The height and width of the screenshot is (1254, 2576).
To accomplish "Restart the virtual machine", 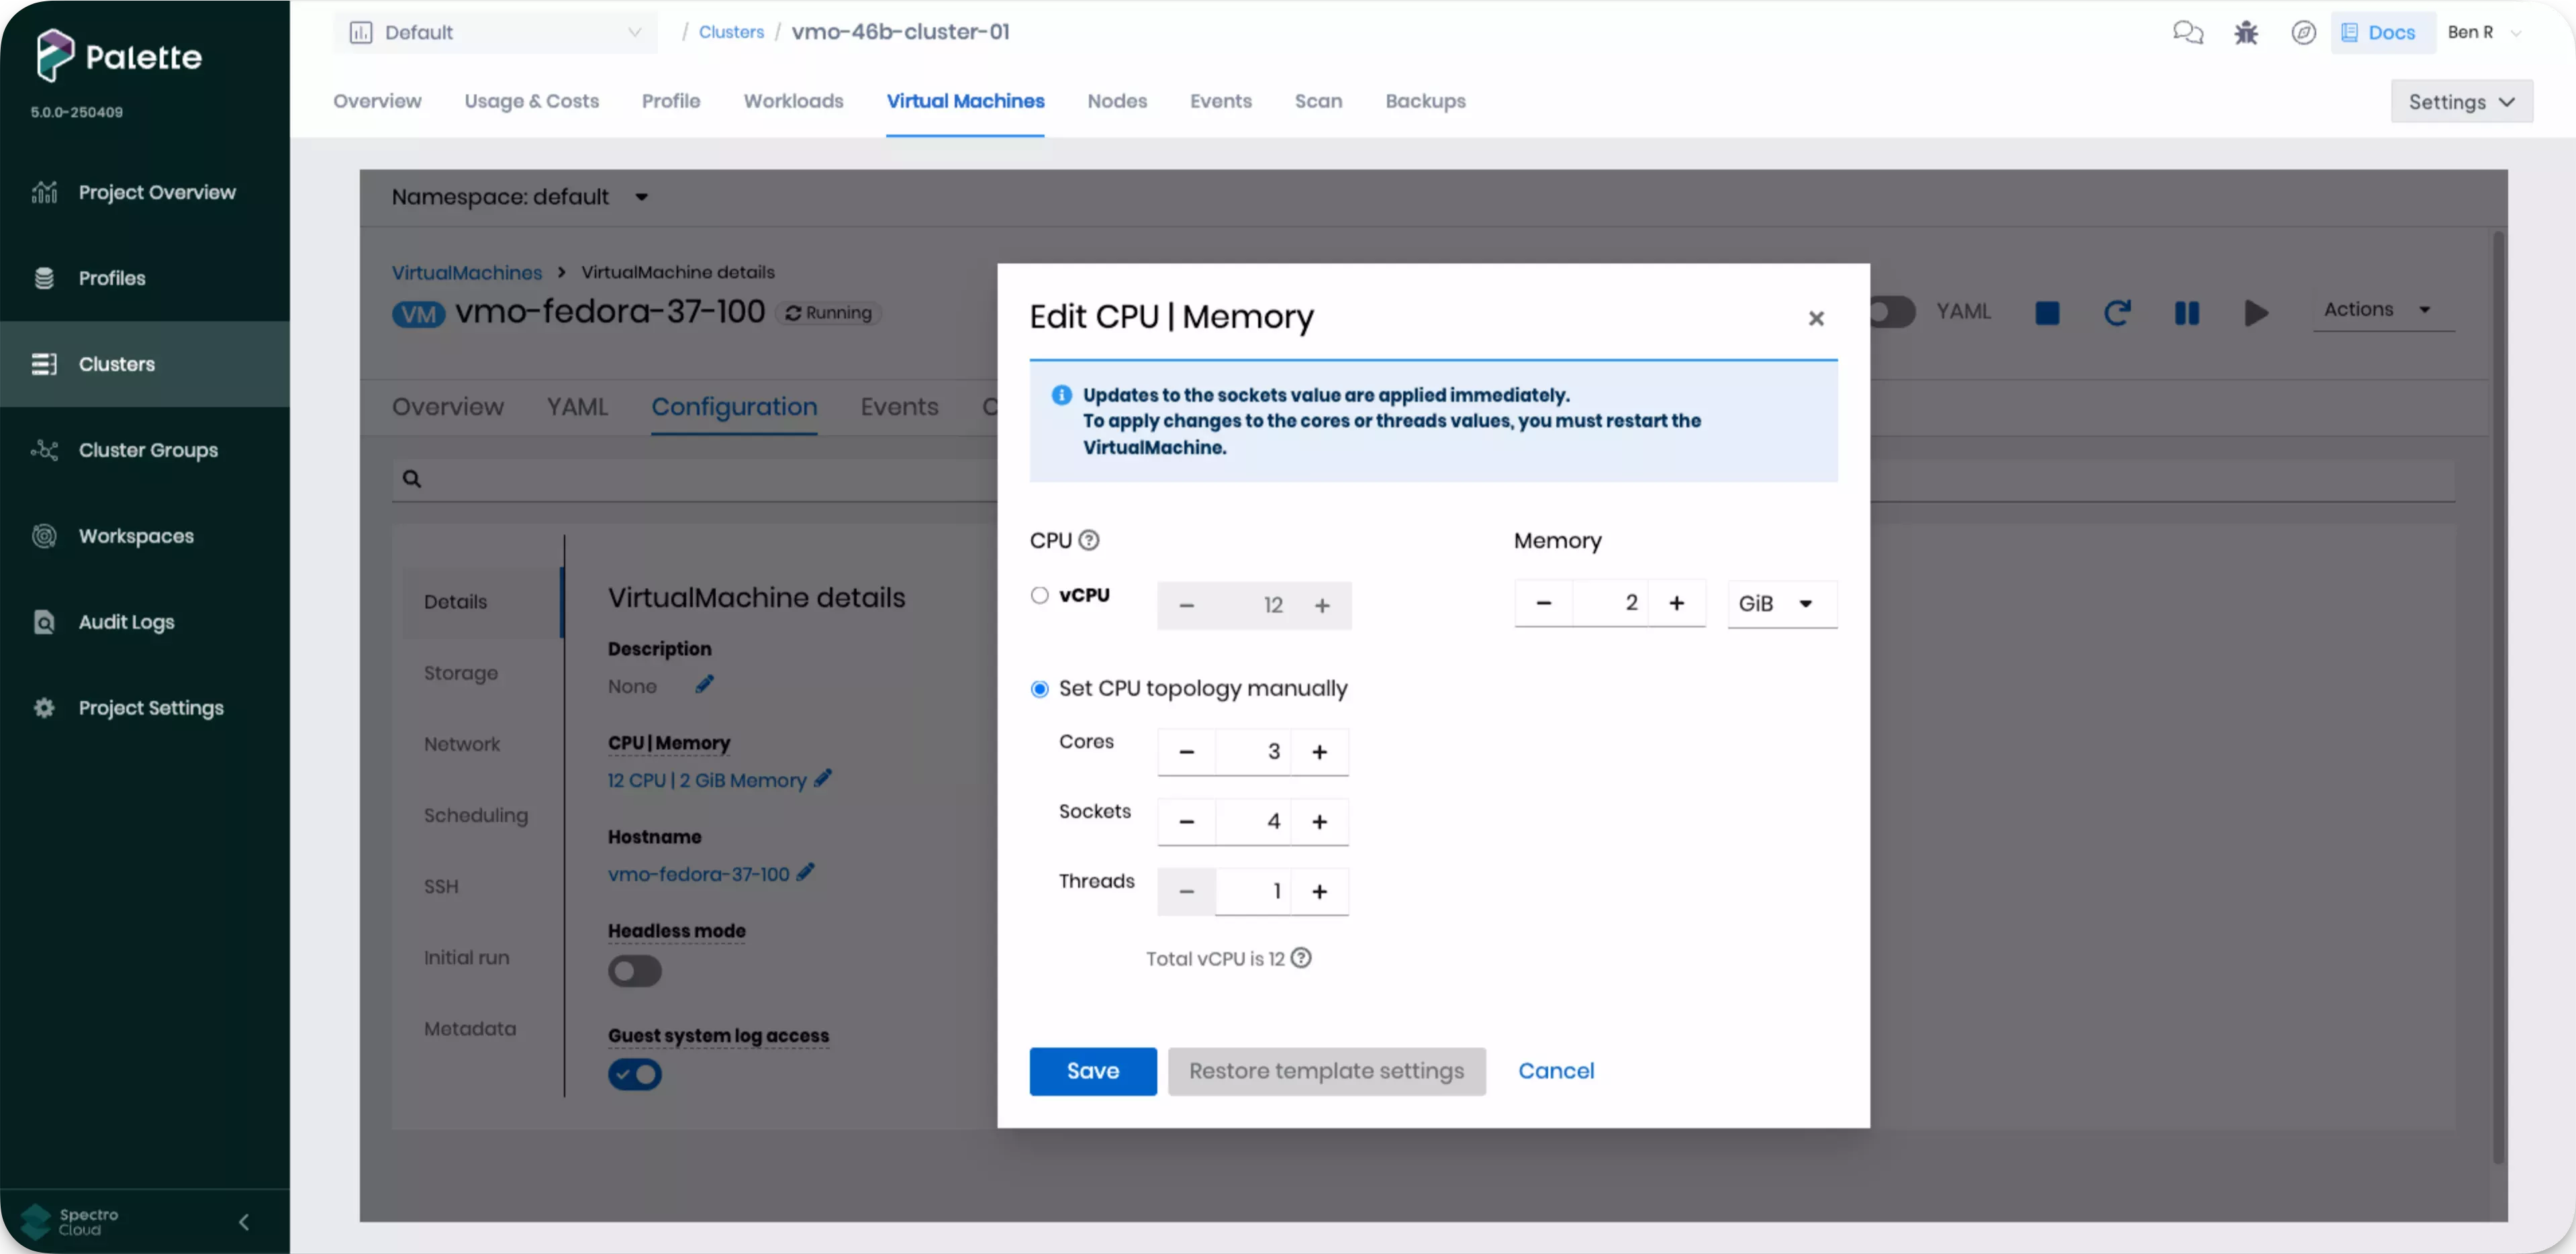I will 2117,312.
